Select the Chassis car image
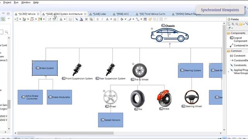Image resolution: width=248 pixels, height=139 pixels. pyautogui.click(x=170, y=35)
